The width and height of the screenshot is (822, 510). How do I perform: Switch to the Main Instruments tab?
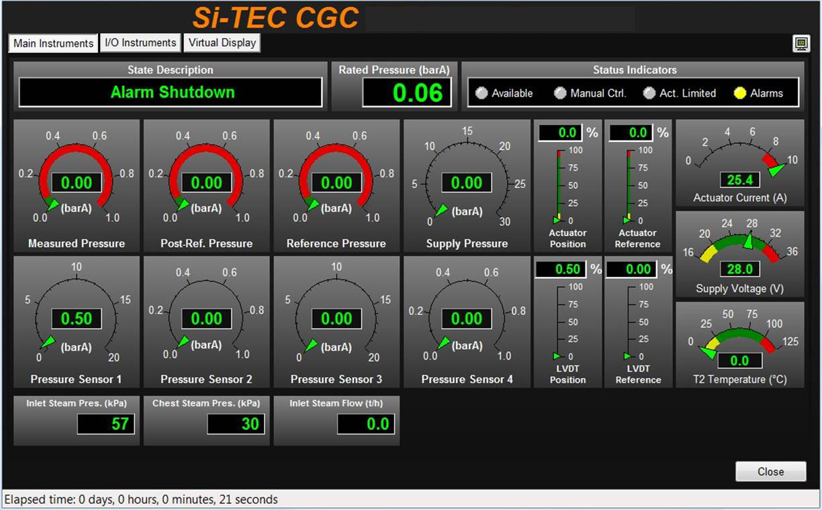coord(54,43)
